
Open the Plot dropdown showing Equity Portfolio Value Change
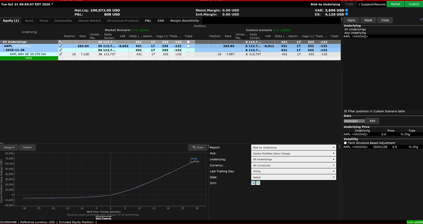click(293, 153)
